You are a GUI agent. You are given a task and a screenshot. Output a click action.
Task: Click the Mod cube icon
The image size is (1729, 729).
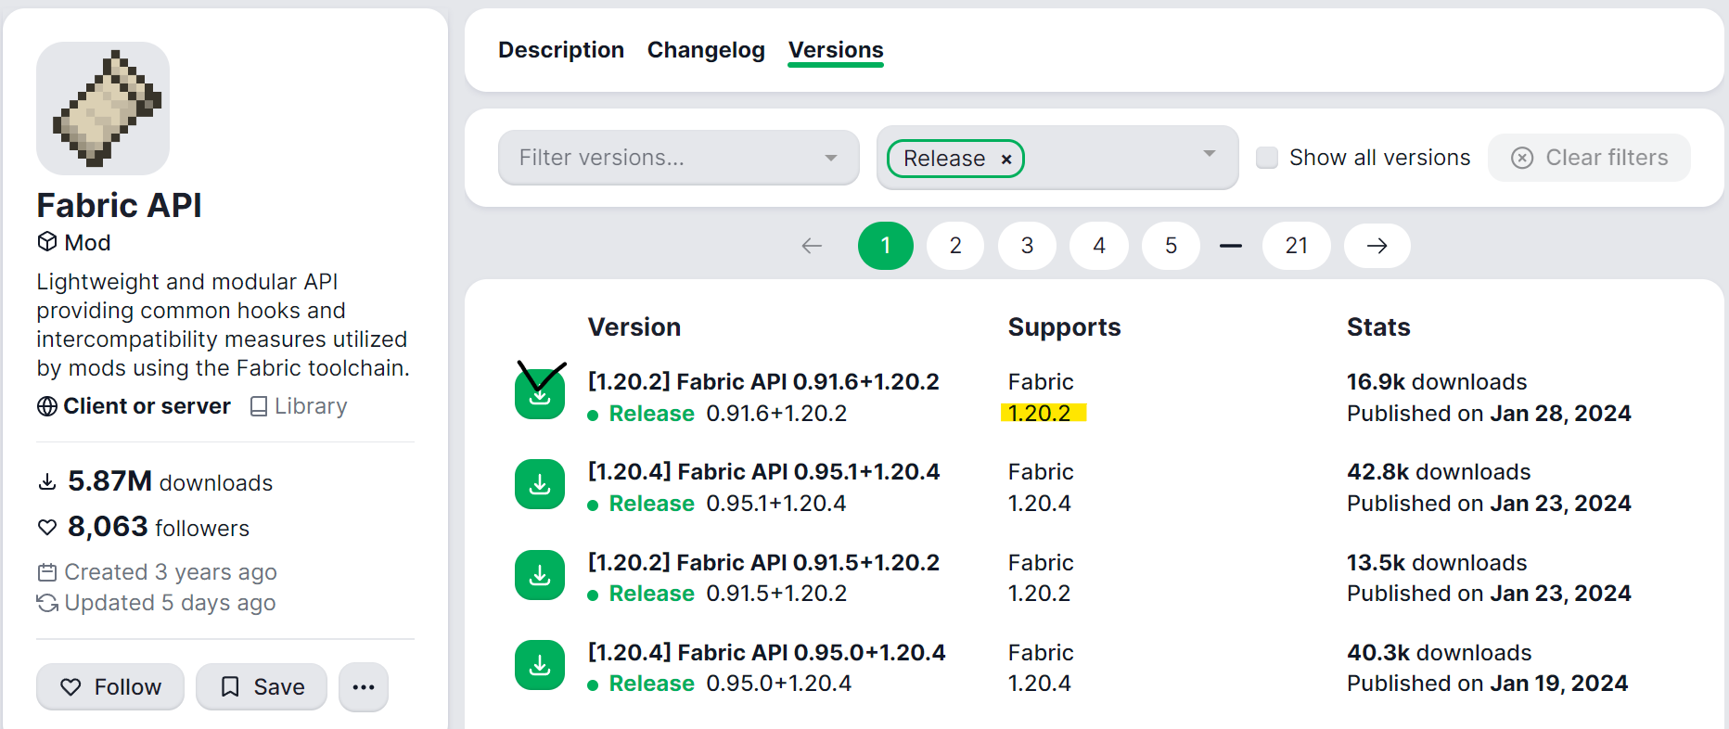point(47,242)
